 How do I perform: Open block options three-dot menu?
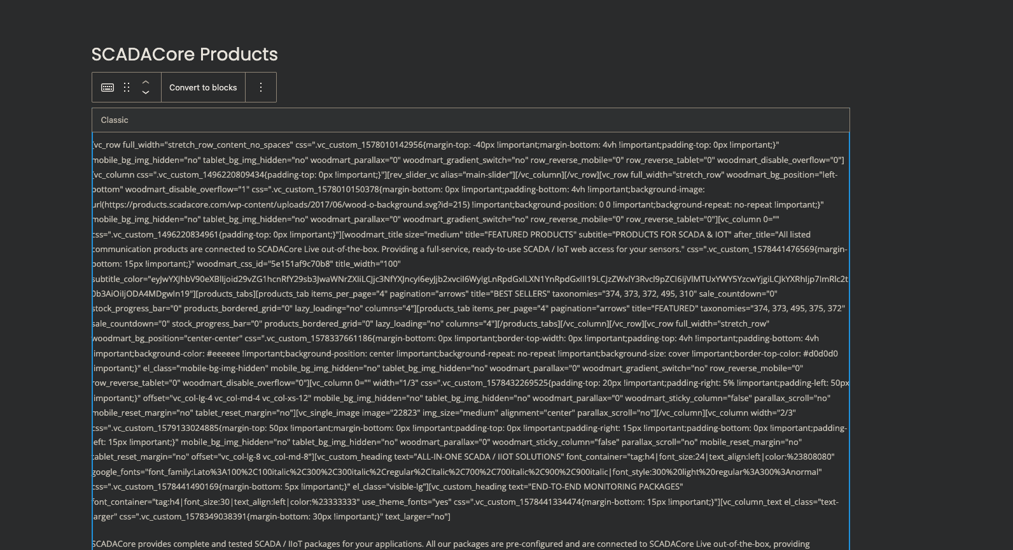point(261,87)
